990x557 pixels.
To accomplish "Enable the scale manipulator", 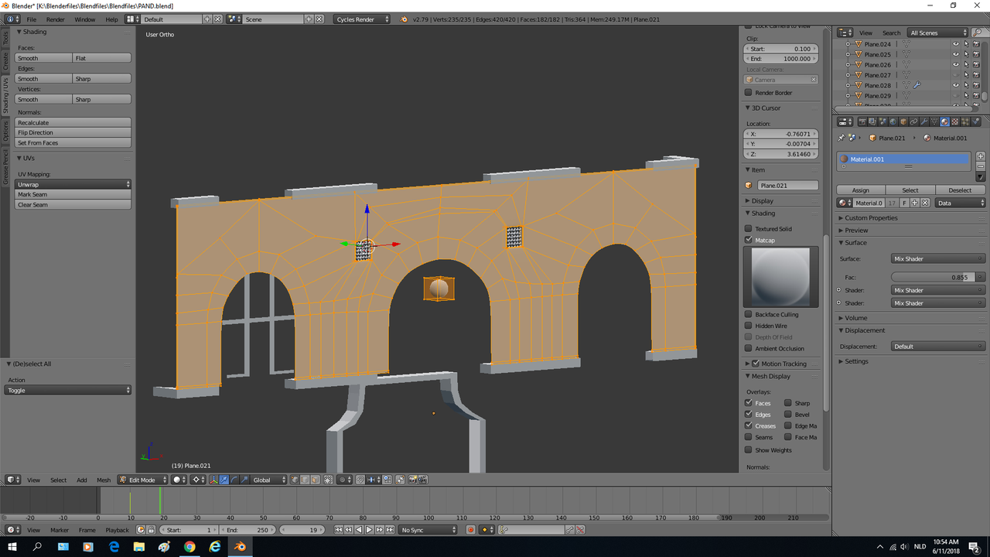I will click(x=244, y=480).
